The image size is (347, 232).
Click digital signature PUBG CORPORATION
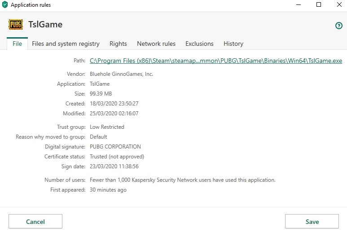click(115, 147)
